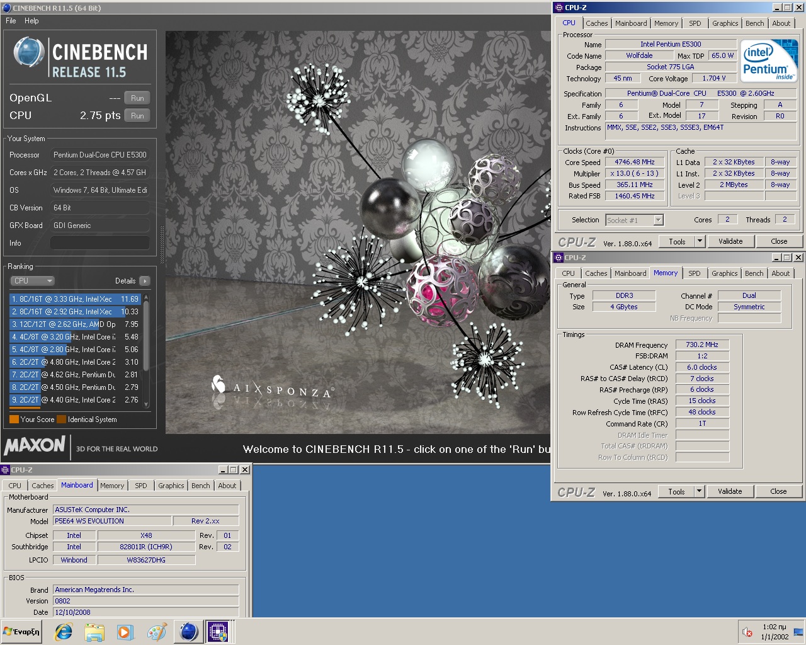Screen dimensions: 806x645
Task: Switch to Cinebench taskbar icon
Action: coord(188,632)
